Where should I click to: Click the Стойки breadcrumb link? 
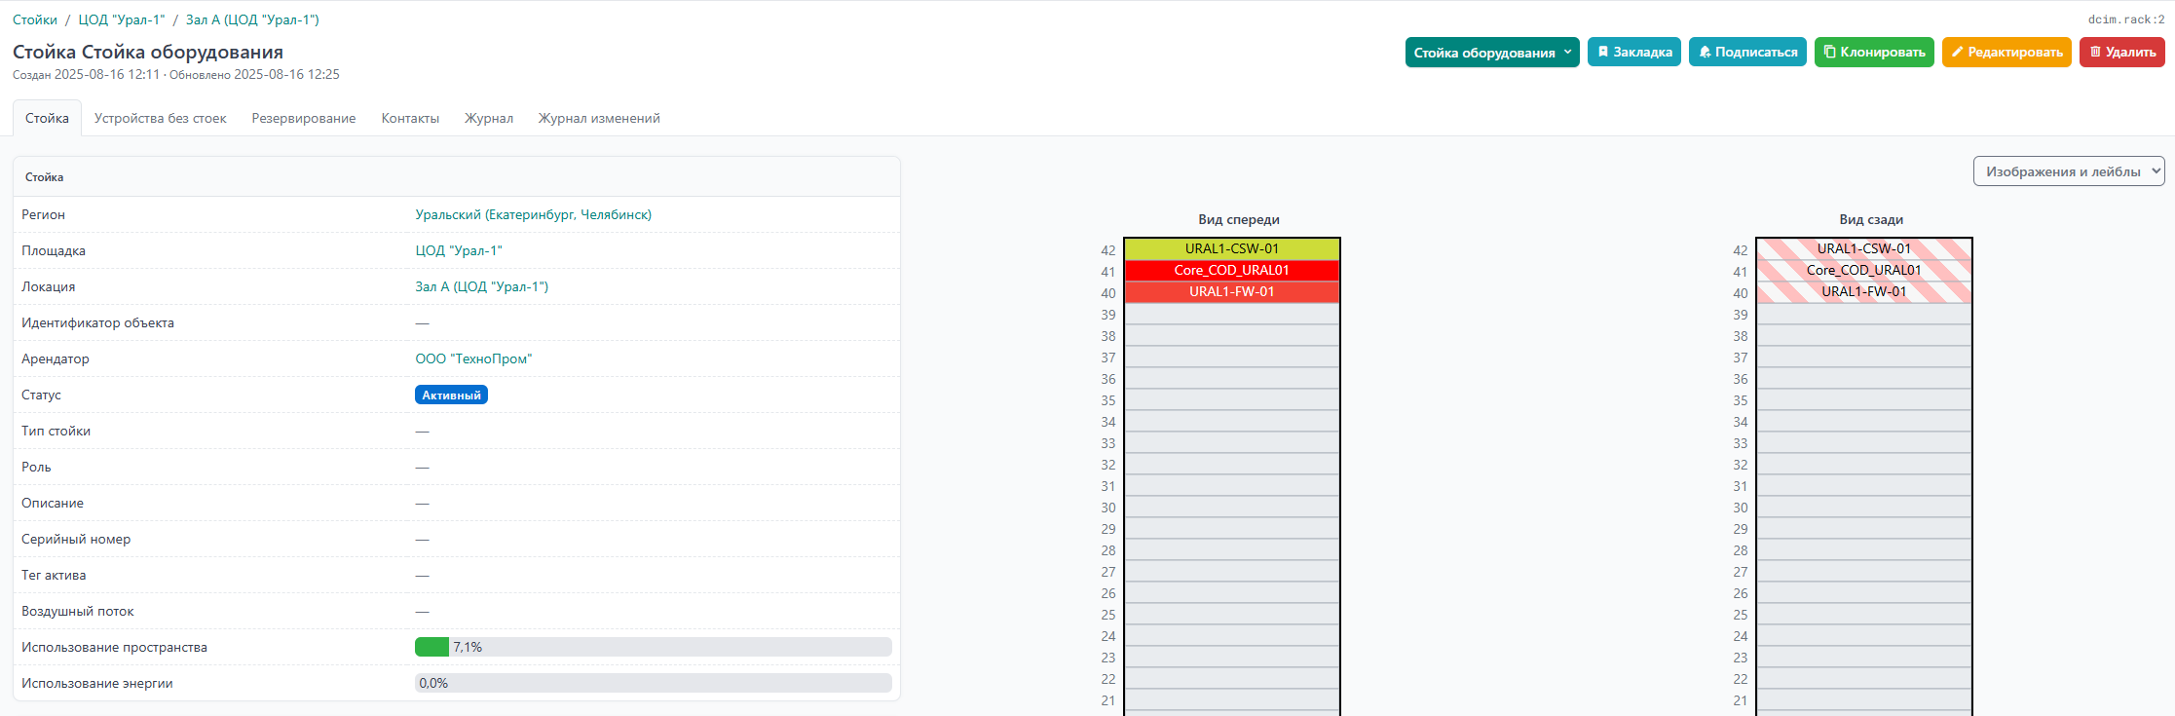(x=35, y=20)
